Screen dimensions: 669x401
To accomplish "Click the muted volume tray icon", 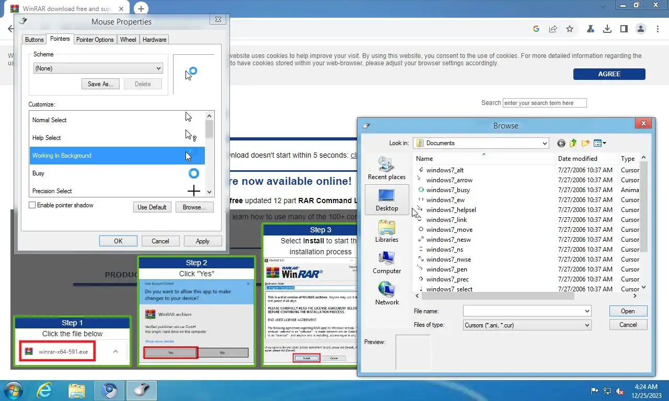I will click(620, 391).
